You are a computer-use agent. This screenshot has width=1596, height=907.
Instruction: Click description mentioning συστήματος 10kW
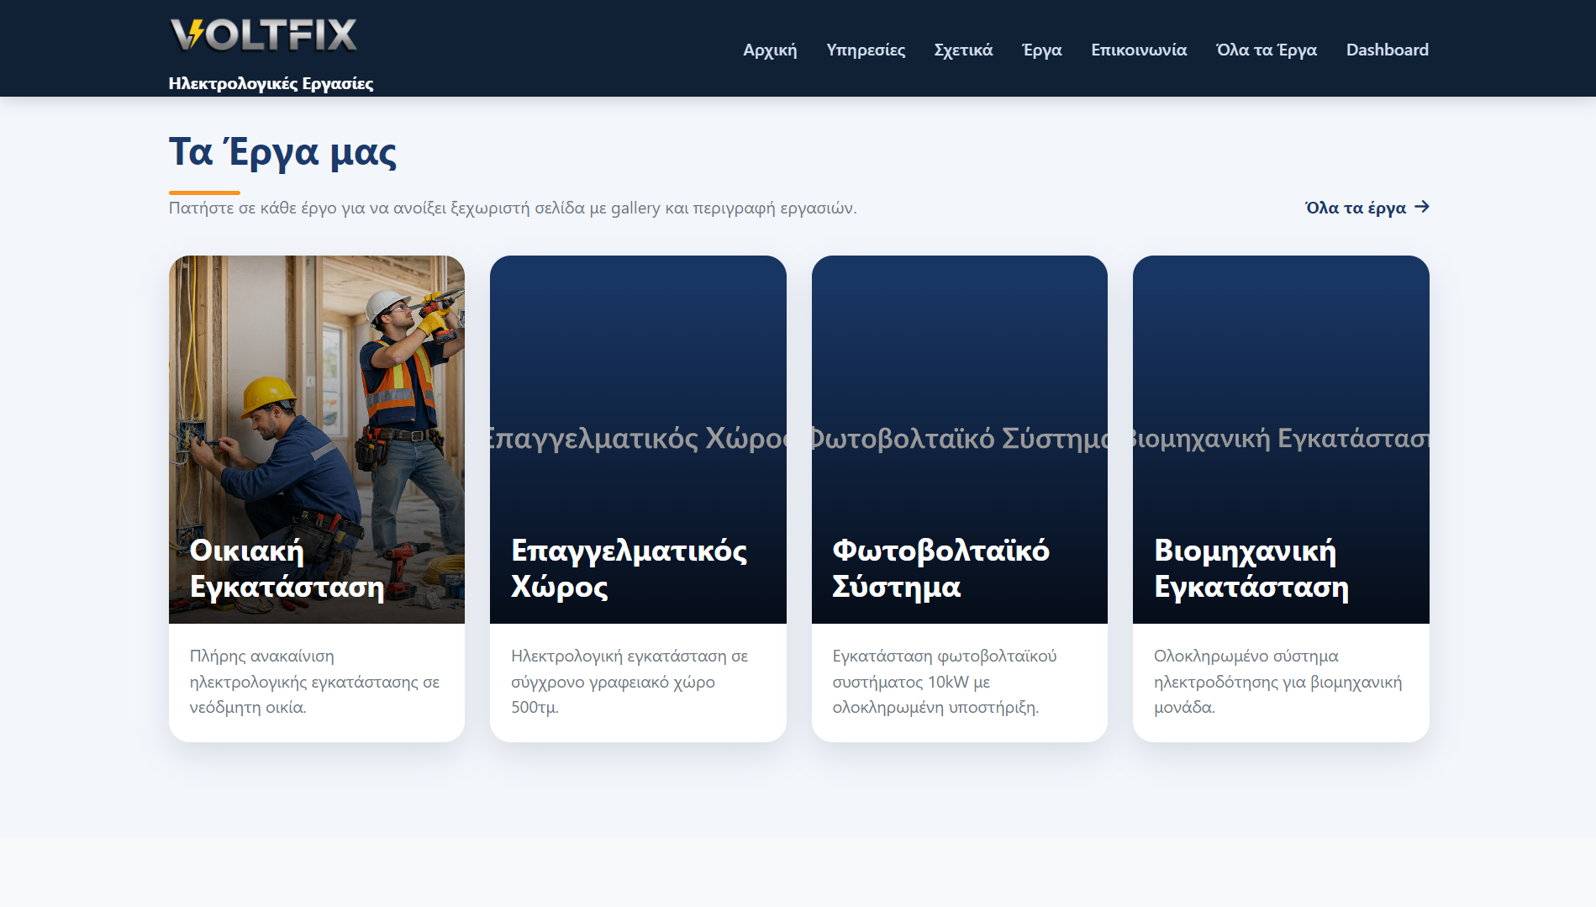click(x=945, y=682)
